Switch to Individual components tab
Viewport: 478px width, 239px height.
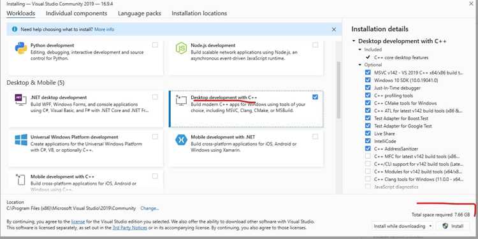tap(76, 13)
